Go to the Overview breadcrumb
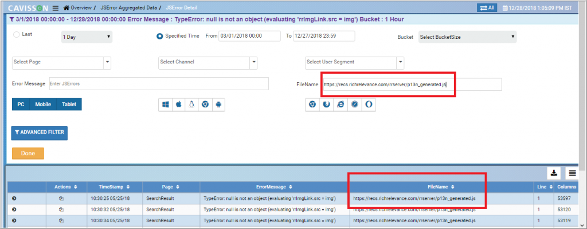The height and width of the screenshot is (229, 587). [x=82, y=8]
